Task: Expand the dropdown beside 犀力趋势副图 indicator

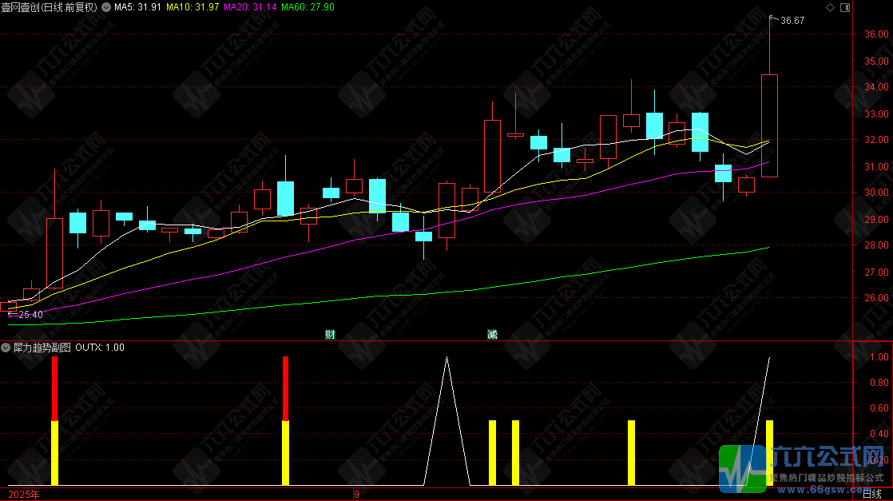Action: click(x=6, y=347)
